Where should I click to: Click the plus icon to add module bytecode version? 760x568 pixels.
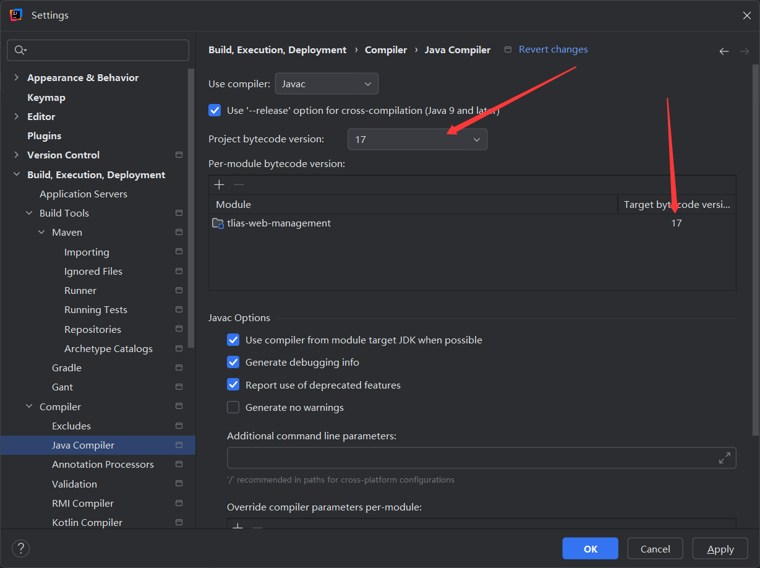(219, 184)
